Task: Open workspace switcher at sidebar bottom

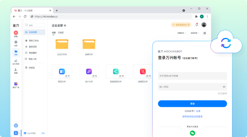Action: 16,133
